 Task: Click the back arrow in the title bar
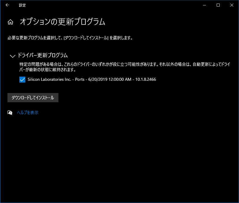click(x=7, y=5)
